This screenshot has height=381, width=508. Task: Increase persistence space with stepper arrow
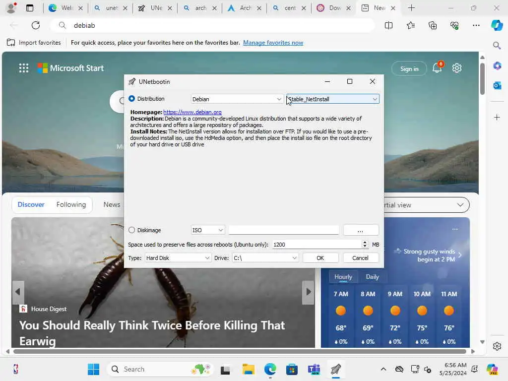click(365, 242)
